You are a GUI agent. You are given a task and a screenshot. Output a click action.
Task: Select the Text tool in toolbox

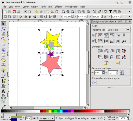point(3,91)
